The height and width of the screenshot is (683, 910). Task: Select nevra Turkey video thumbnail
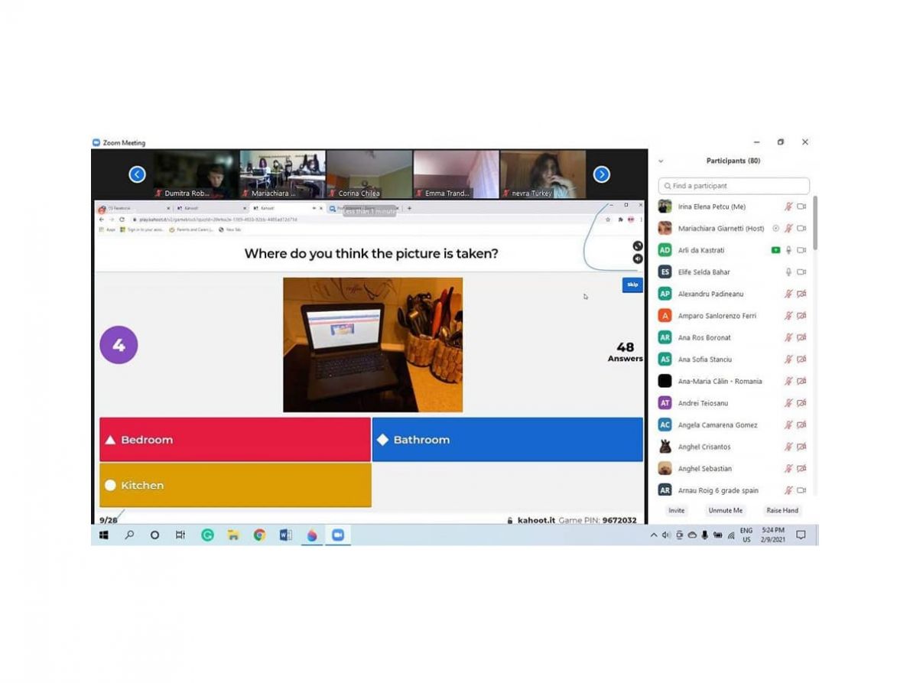[x=543, y=174]
